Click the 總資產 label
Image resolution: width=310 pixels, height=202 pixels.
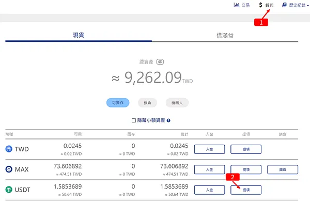pyautogui.click(x=146, y=62)
